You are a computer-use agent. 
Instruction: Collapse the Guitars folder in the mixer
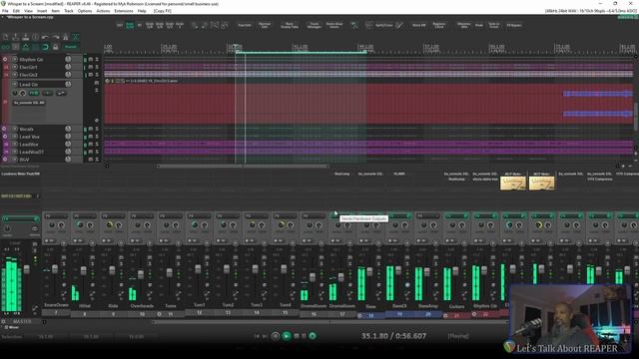coord(445,315)
